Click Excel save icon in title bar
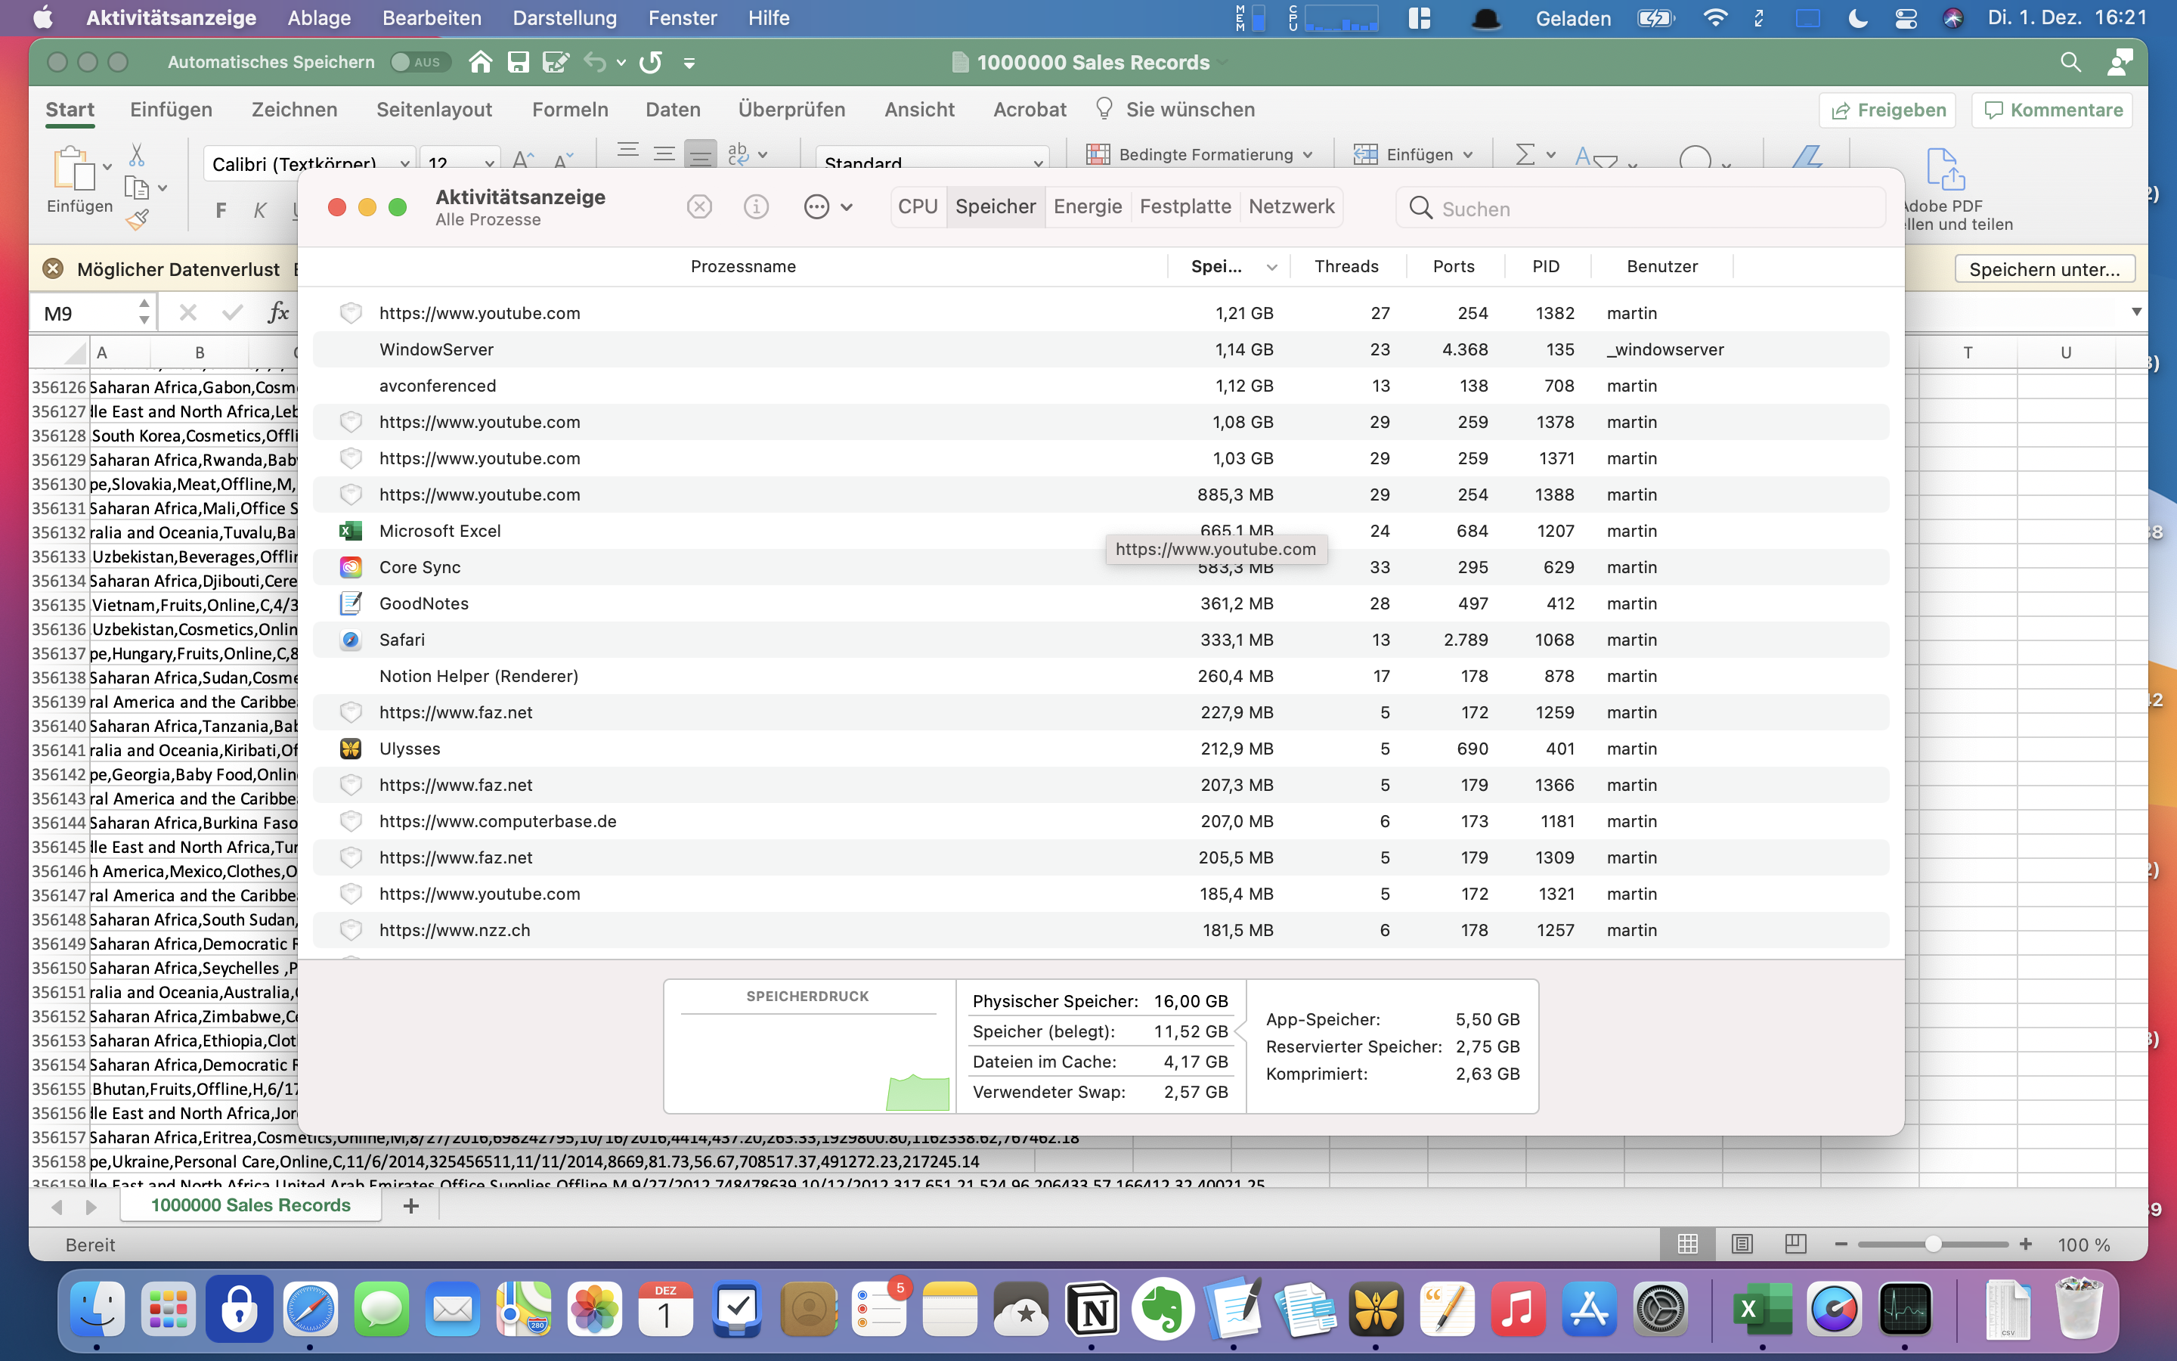 click(517, 62)
